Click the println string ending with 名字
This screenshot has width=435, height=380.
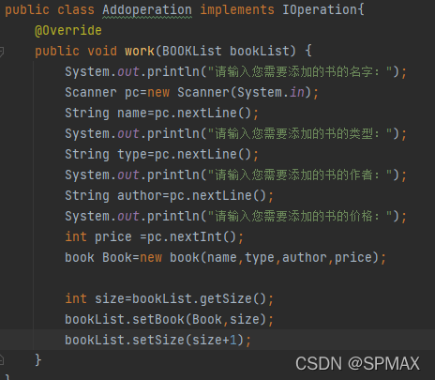point(300,72)
